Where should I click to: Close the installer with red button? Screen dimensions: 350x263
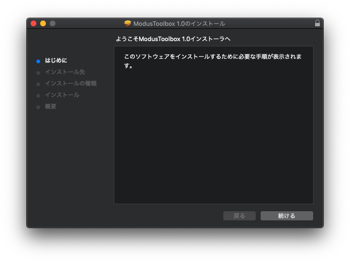point(33,23)
